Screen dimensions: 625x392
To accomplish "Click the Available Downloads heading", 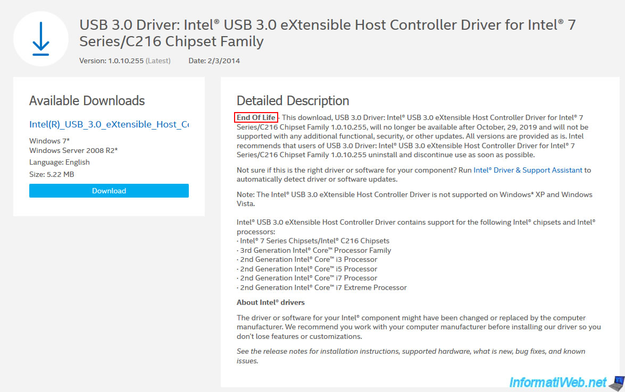I will click(87, 101).
